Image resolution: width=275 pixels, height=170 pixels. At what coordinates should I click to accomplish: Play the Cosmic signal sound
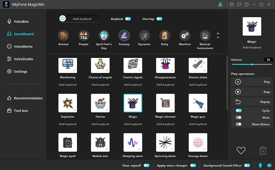133,65
